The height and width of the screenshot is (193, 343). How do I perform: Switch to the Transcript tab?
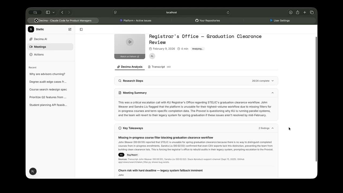coord(158,67)
